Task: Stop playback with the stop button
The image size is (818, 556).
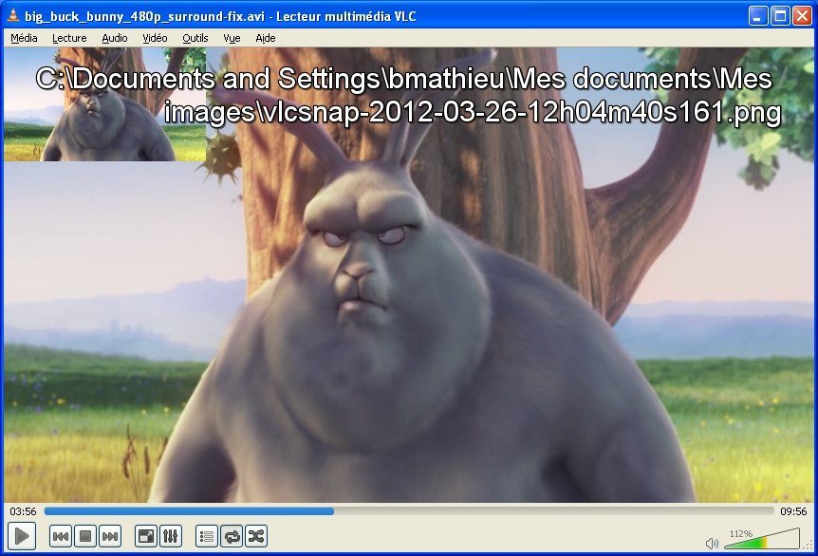Action: click(85, 536)
